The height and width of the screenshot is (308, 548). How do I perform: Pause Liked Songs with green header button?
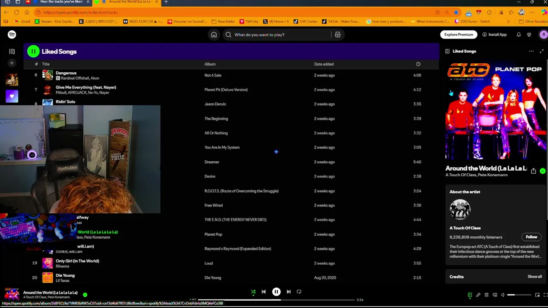tap(33, 51)
